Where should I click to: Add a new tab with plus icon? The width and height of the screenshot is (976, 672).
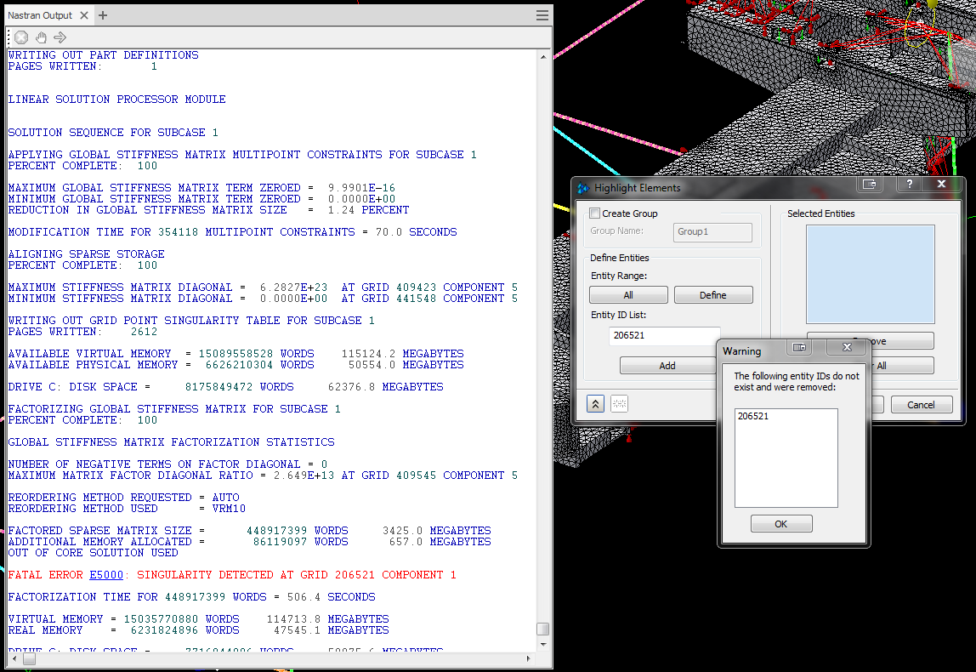click(103, 15)
